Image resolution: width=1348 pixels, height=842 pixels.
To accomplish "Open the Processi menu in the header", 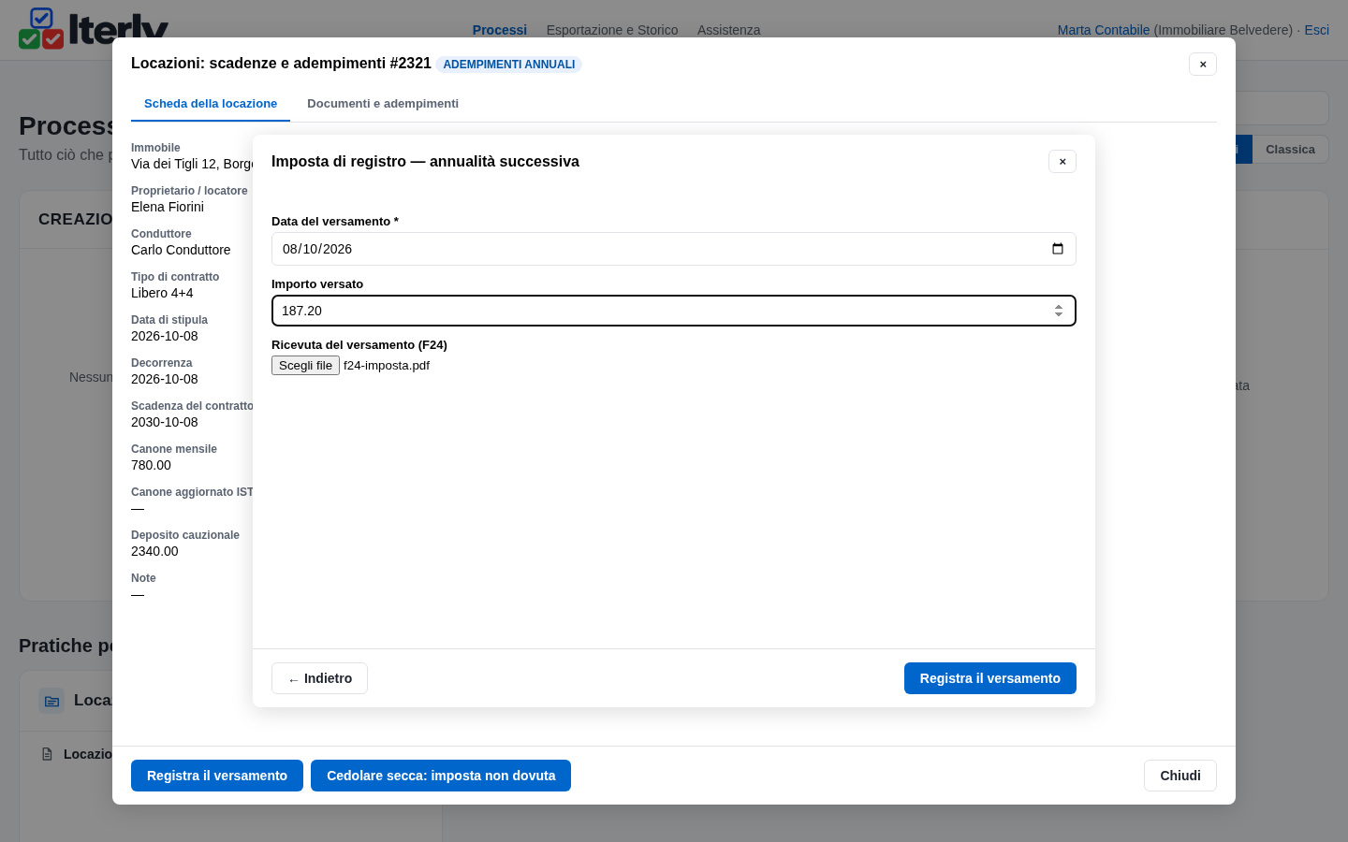I will click(500, 30).
